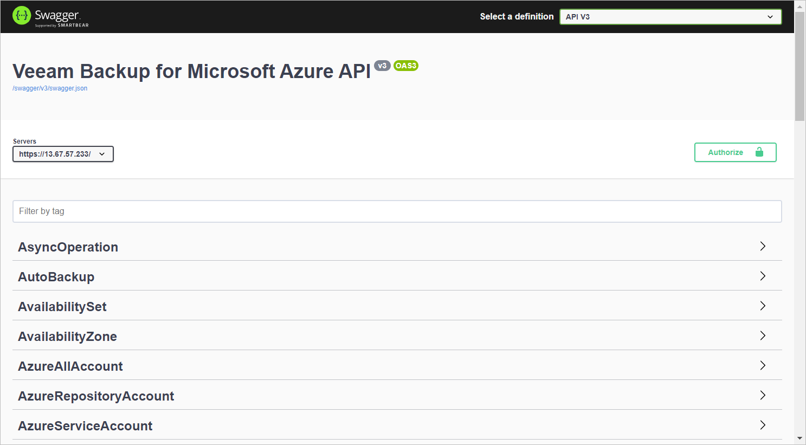Focus the Filter by tag field
Screen dimensions: 806x445
397,211
